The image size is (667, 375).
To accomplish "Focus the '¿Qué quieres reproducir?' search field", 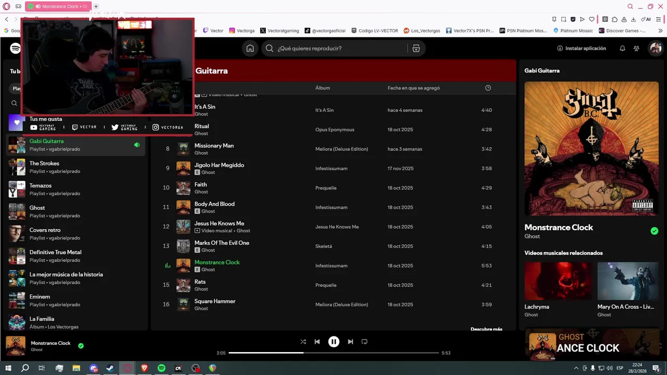I will (336, 48).
